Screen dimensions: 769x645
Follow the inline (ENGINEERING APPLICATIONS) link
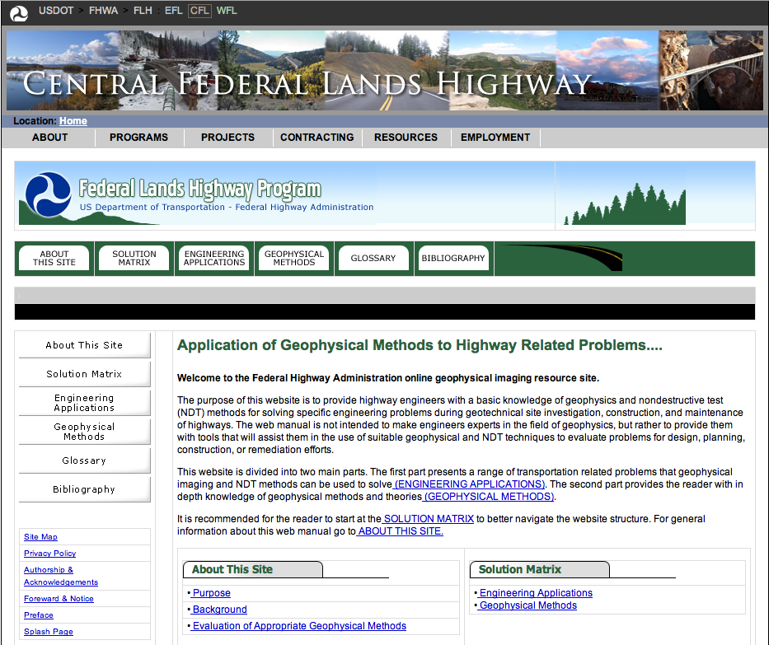tap(469, 484)
